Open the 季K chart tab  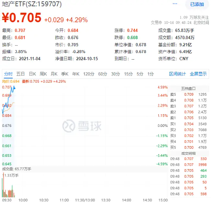click(65, 74)
